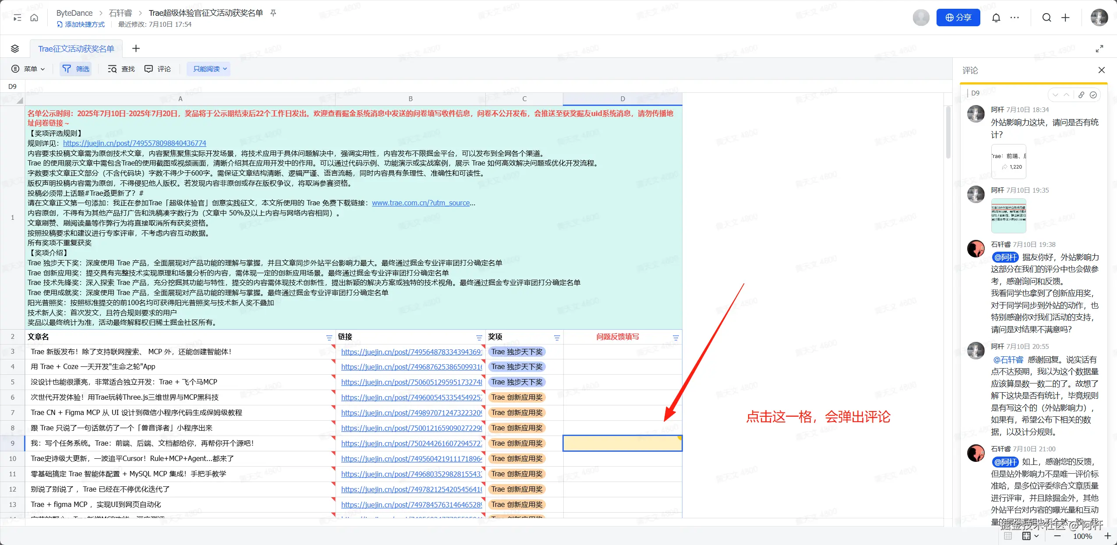
Task: Open the 评论 toolbar item
Action: pos(158,69)
